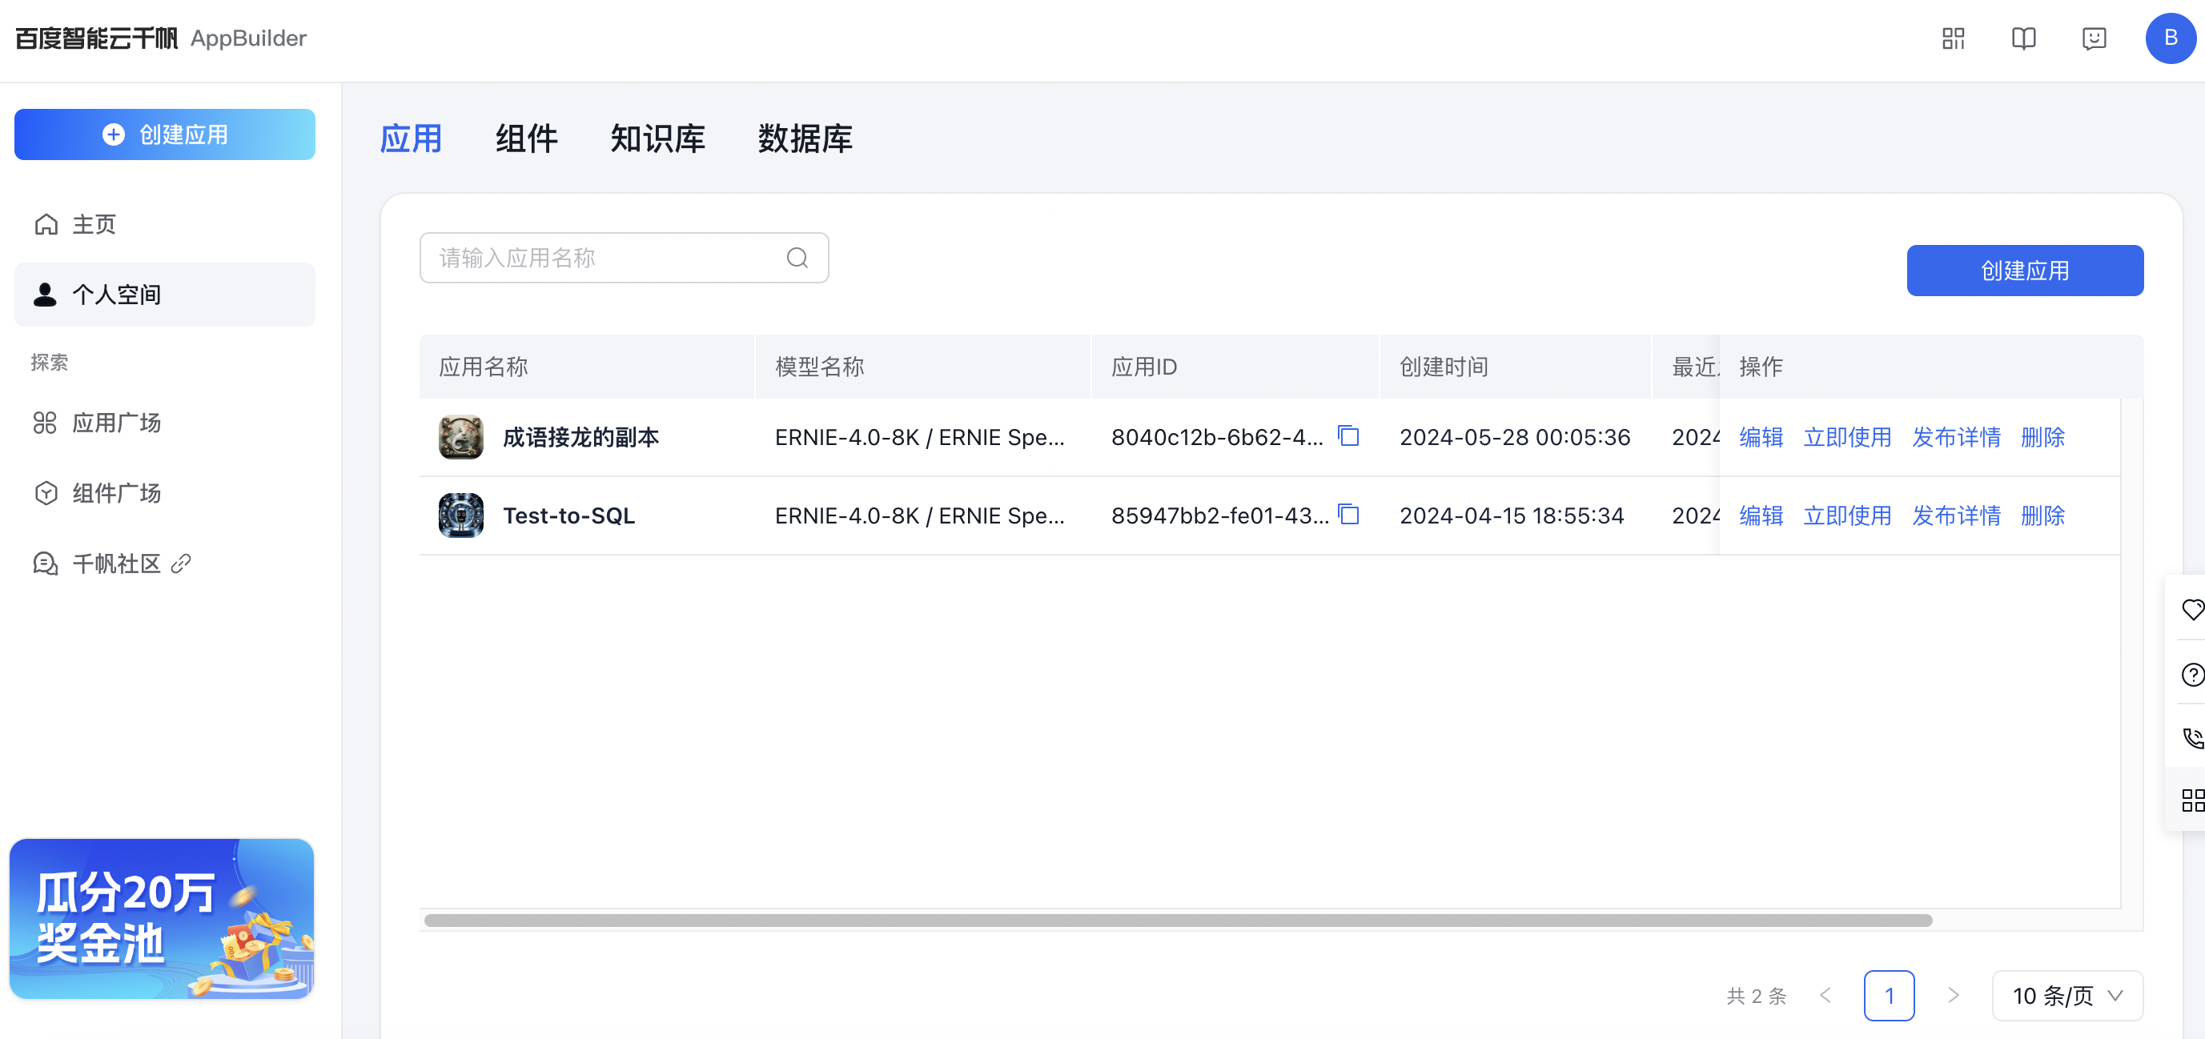2205x1039 pixels.
Task: Click the phone contact icon
Action: pyautogui.click(x=2191, y=738)
